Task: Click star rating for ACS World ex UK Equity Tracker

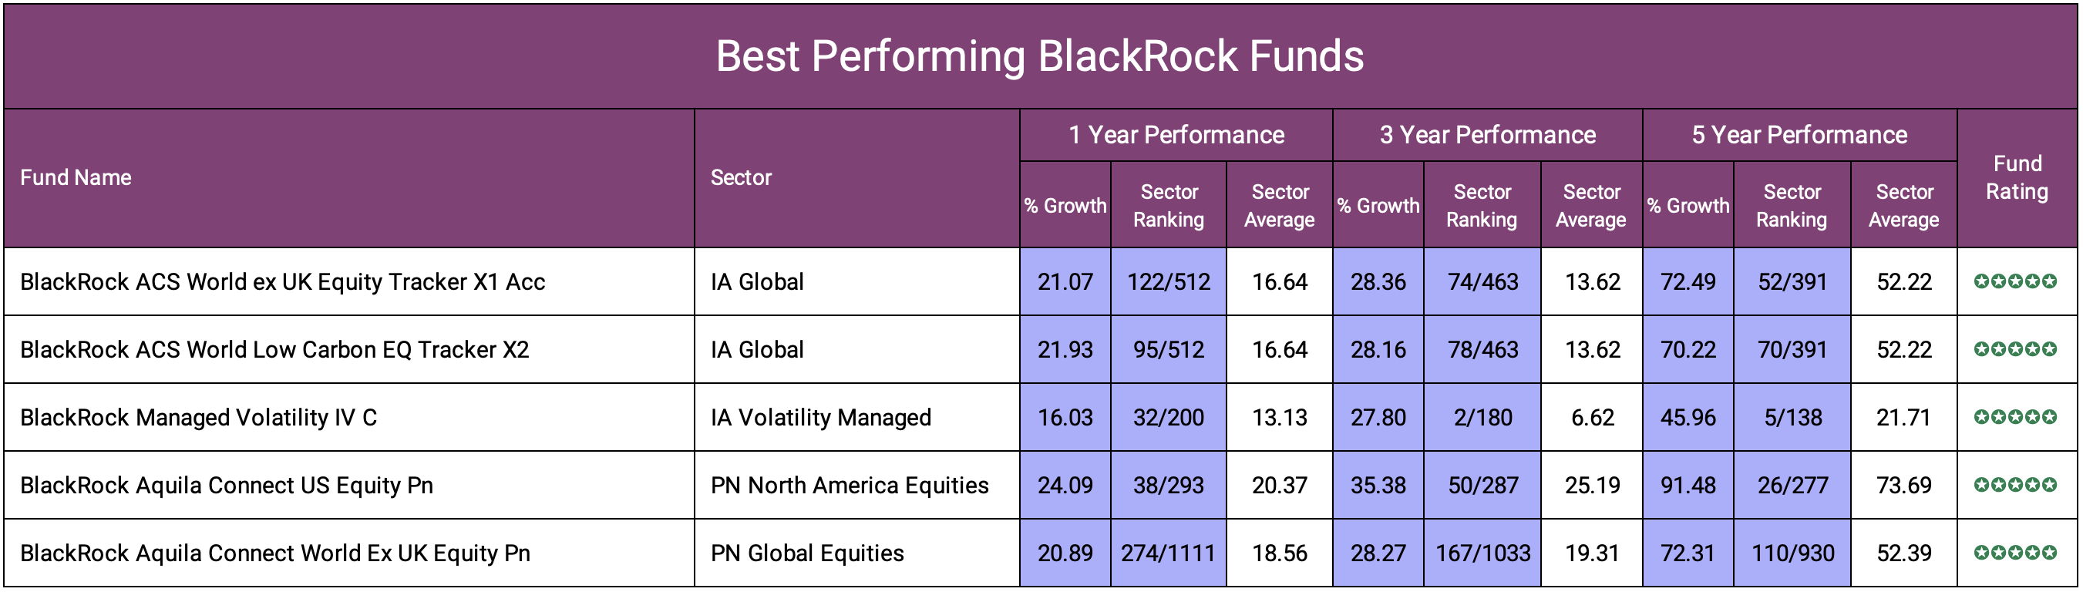Action: [2015, 281]
